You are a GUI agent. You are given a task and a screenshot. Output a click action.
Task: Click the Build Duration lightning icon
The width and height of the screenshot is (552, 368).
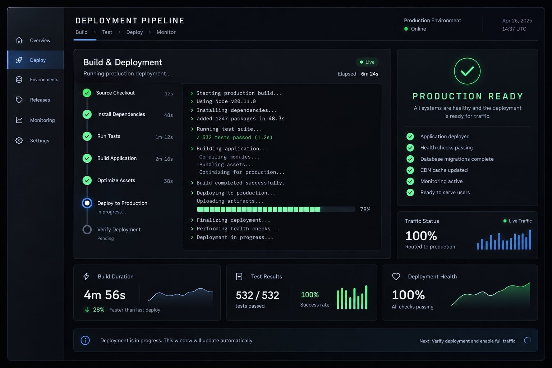pos(86,276)
